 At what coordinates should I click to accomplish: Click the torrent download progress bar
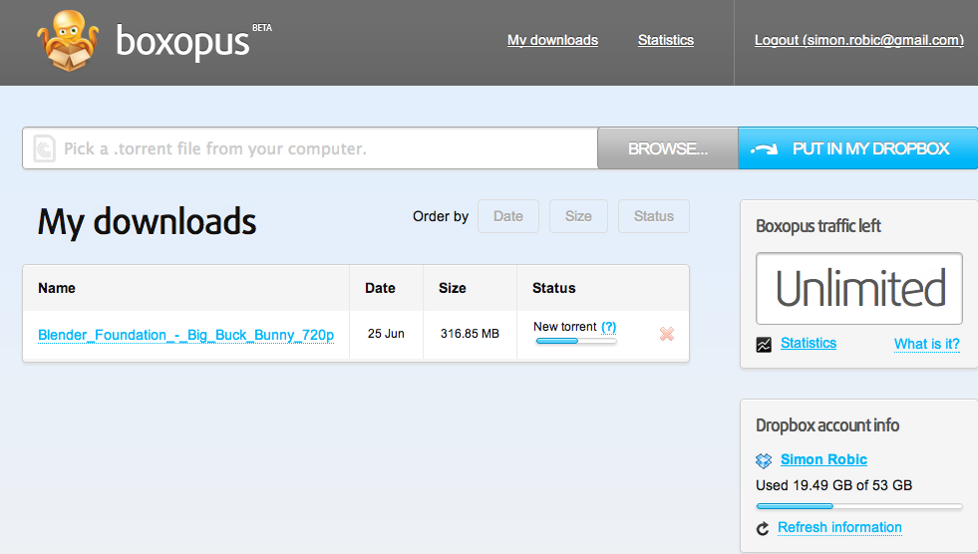pyautogui.click(x=575, y=341)
